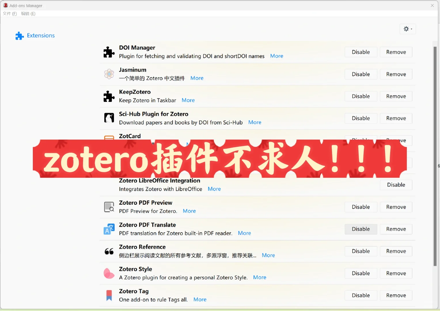Click the Zotero Tag bookmark icon
440x311 pixels.
pyautogui.click(x=109, y=295)
